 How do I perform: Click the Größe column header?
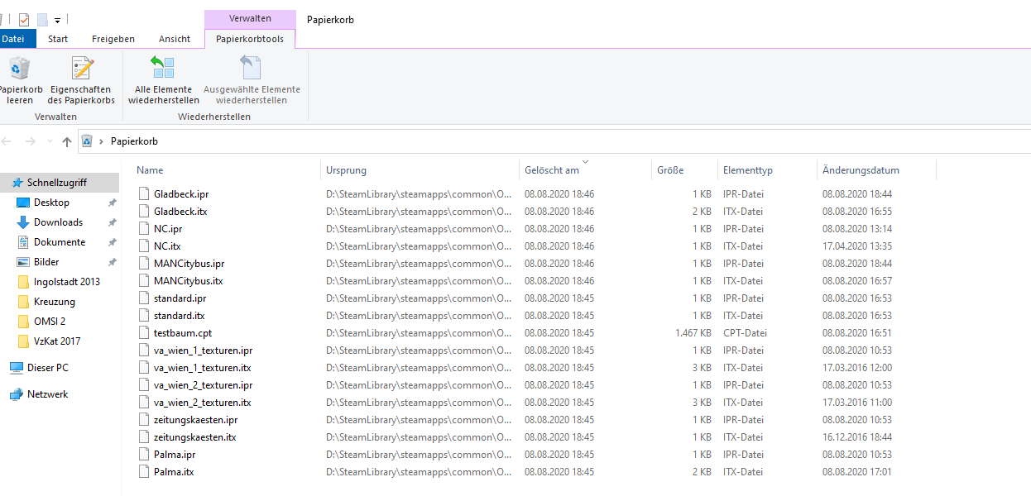[670, 170]
